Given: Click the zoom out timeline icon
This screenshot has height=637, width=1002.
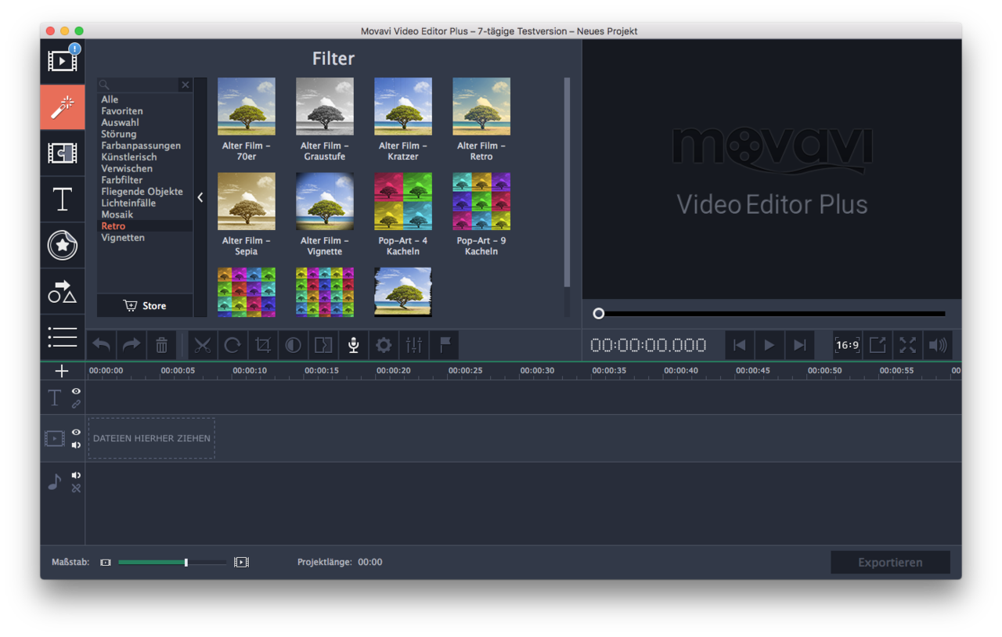Looking at the screenshot, I should [x=106, y=562].
